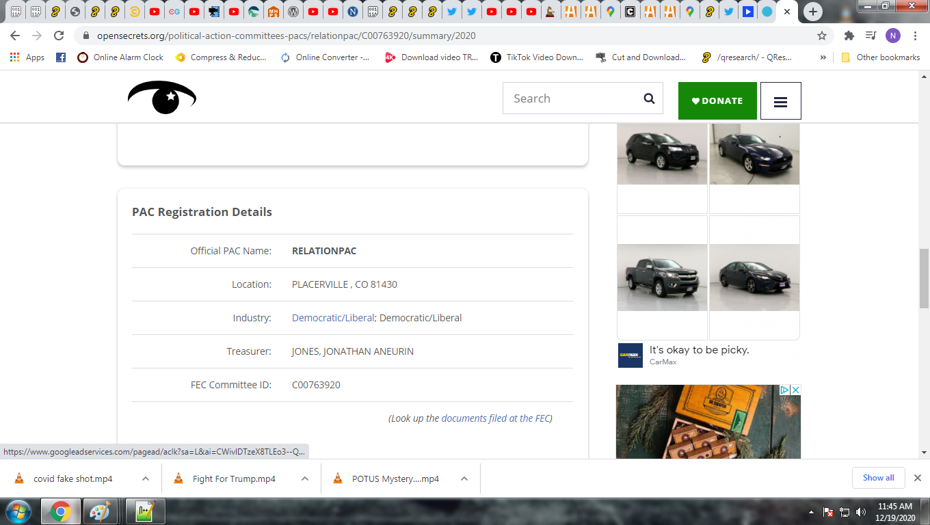Switch to Chrome in the taskbar
Screen dimensions: 930x525
60,511
